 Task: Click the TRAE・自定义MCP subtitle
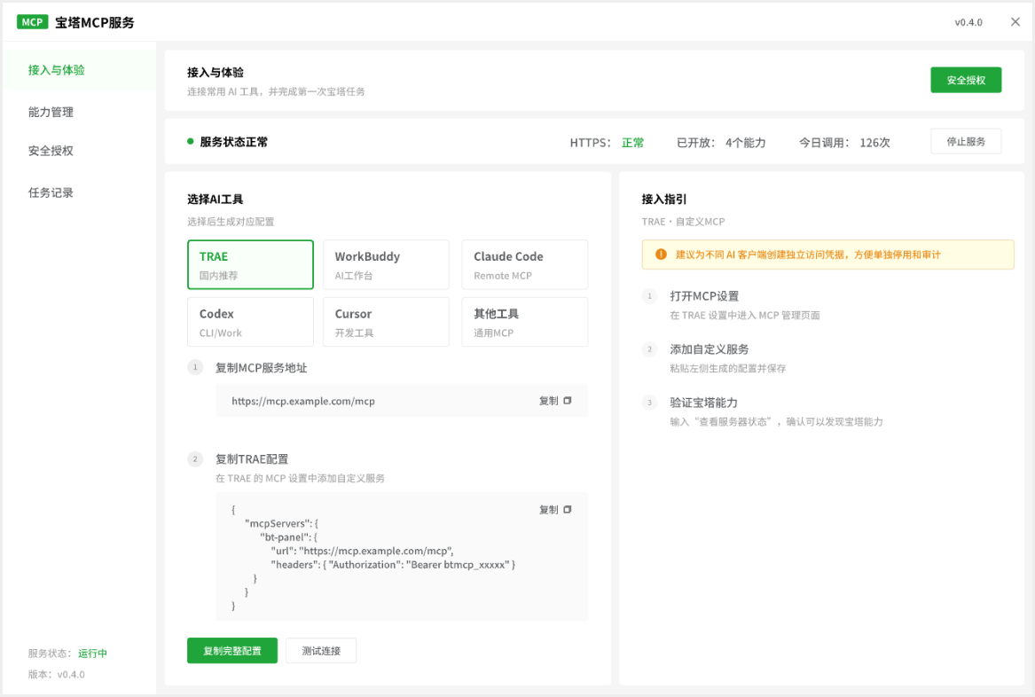[x=683, y=222]
